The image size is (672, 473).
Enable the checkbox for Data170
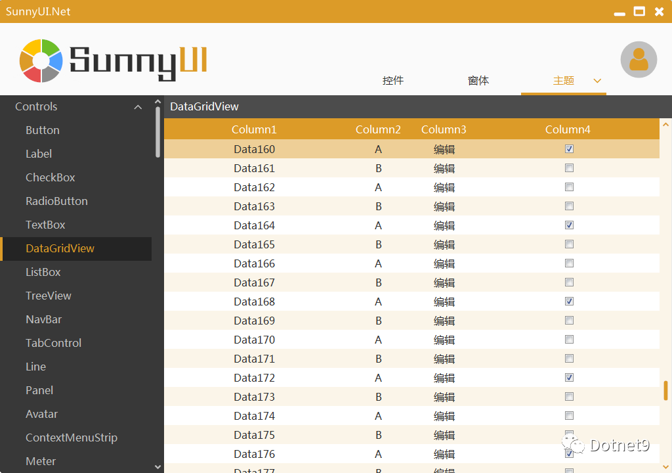click(x=569, y=340)
